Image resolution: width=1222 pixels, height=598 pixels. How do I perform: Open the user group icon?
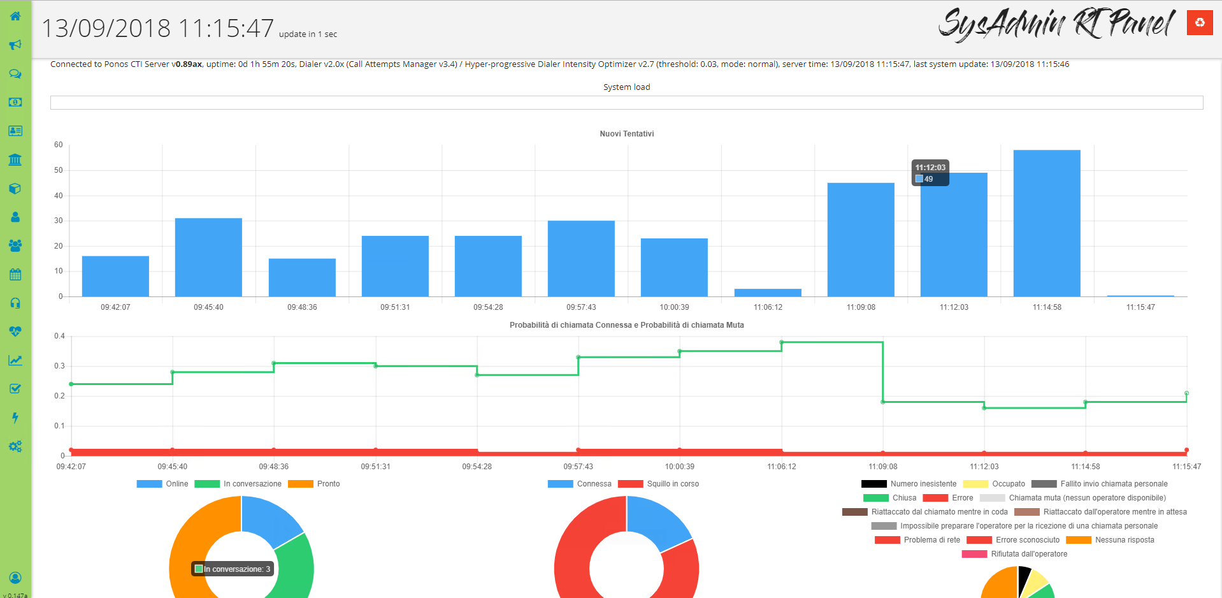tap(15, 245)
